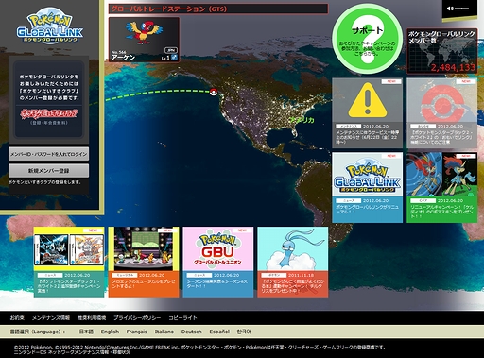The height and width of the screenshot is (358, 484).
Task: Open the Black 2 White 2 追加登録 campaign tile
Action: (x=69, y=262)
